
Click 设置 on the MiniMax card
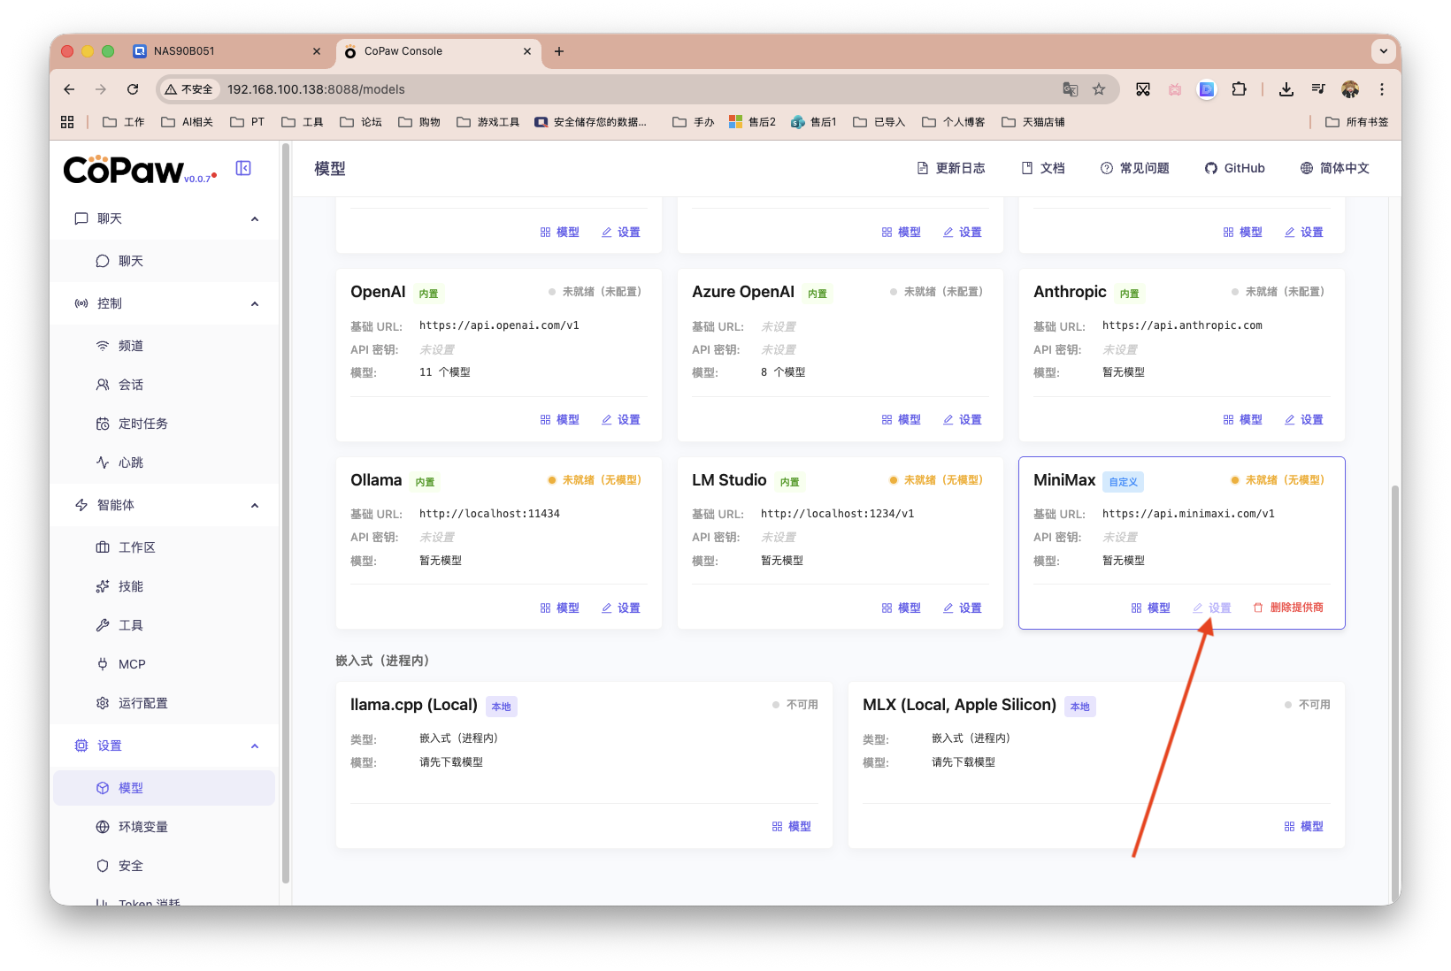1212,608
